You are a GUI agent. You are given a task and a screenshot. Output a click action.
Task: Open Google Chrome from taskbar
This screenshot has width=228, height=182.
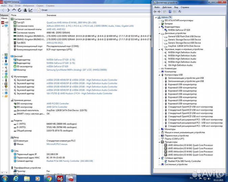click(49, 179)
